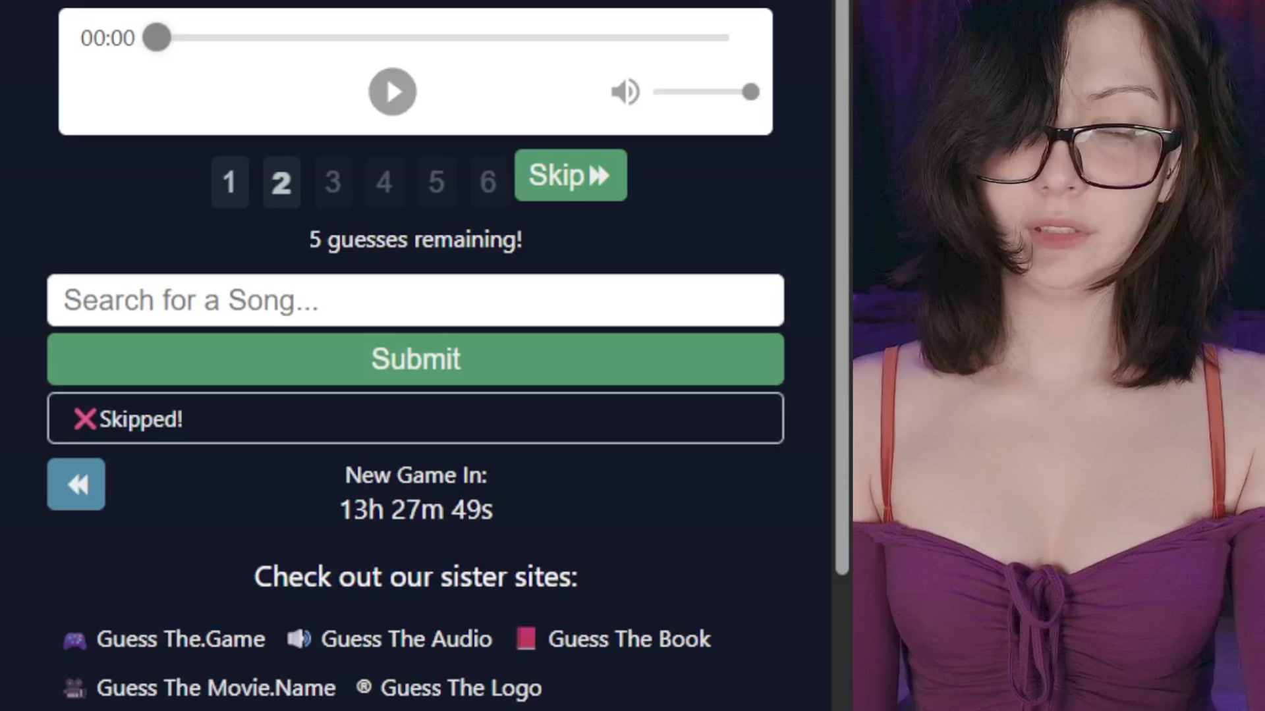Screen dimensions: 1265x711
Task: Select guess step 3
Action: [x=333, y=182]
